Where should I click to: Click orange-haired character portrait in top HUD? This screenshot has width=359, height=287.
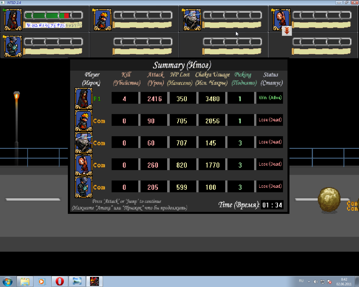click(102, 20)
